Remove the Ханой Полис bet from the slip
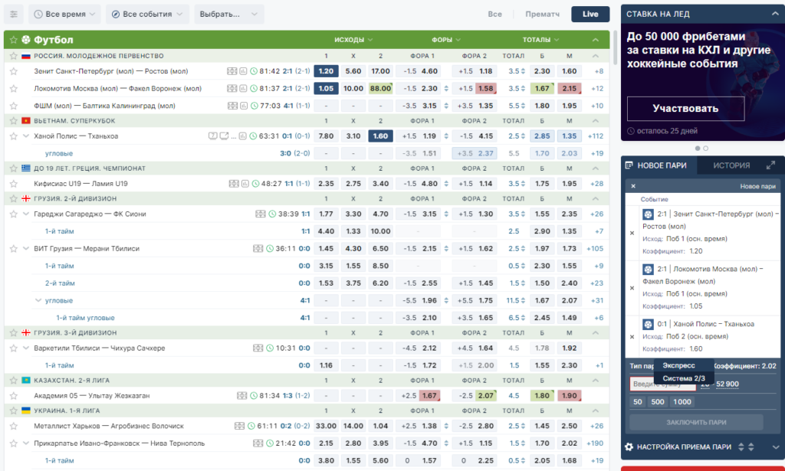785x471 pixels. [x=632, y=336]
